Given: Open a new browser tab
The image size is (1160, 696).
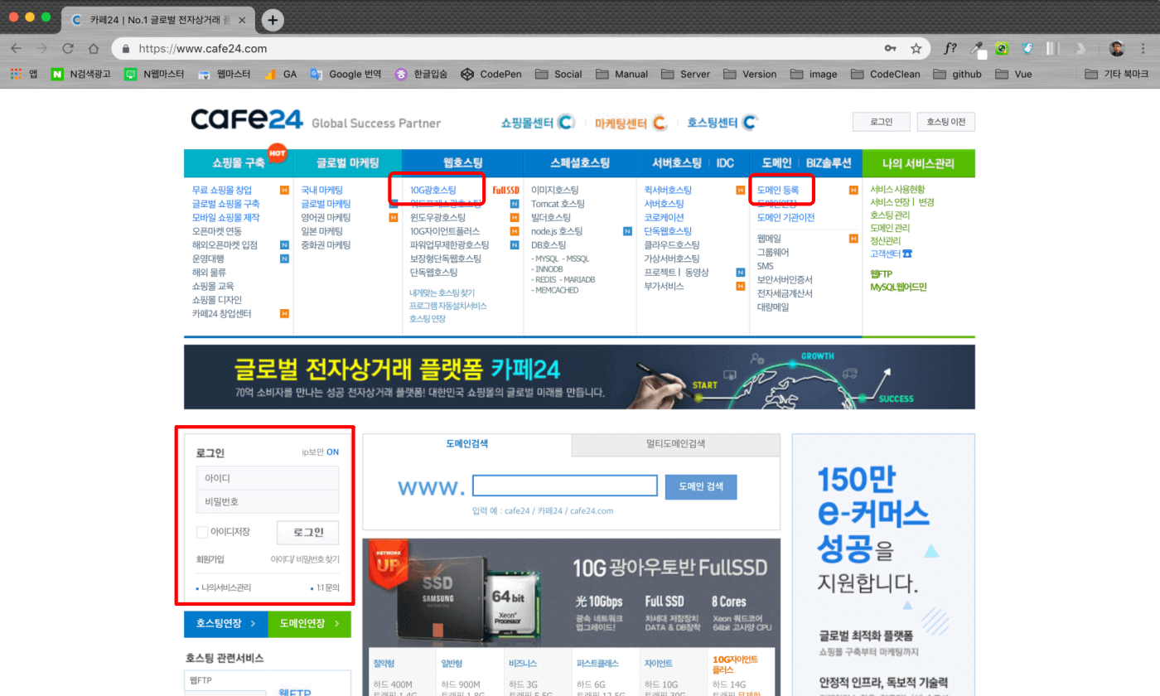Looking at the screenshot, I should (x=273, y=19).
